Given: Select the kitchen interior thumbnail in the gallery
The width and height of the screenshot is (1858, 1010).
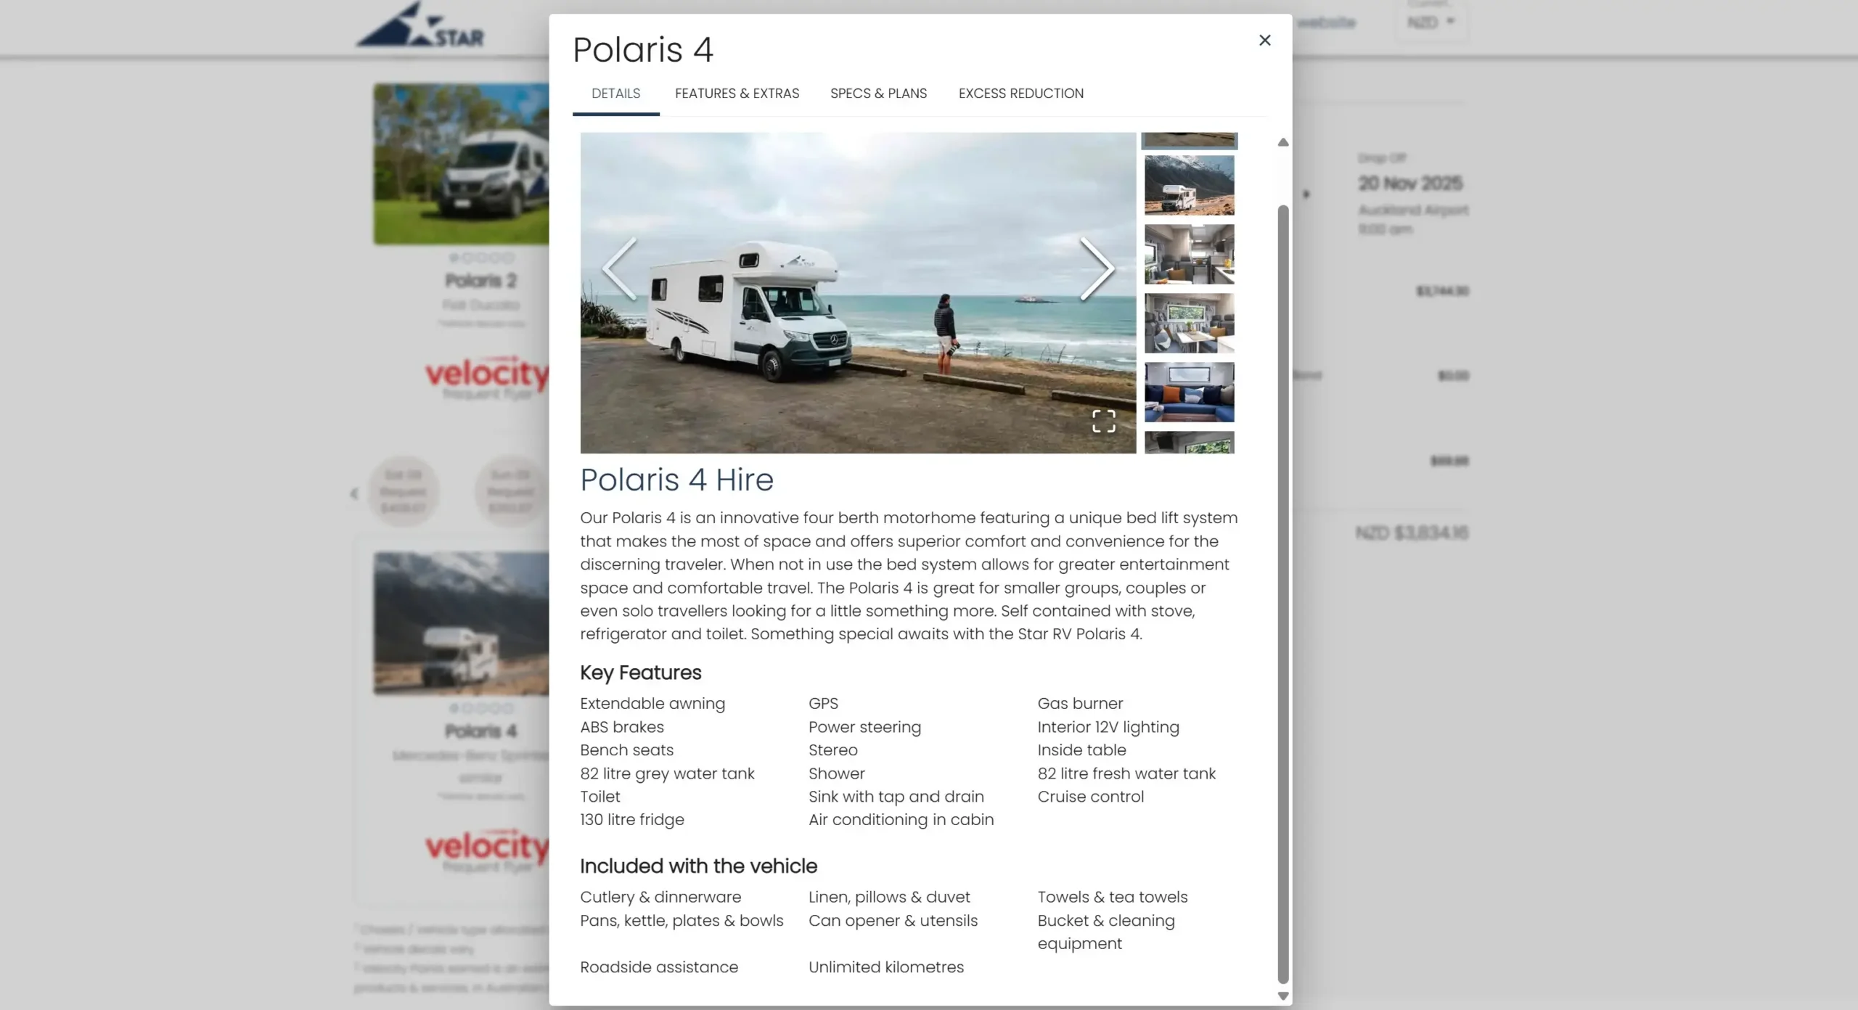Looking at the screenshot, I should coord(1189,254).
